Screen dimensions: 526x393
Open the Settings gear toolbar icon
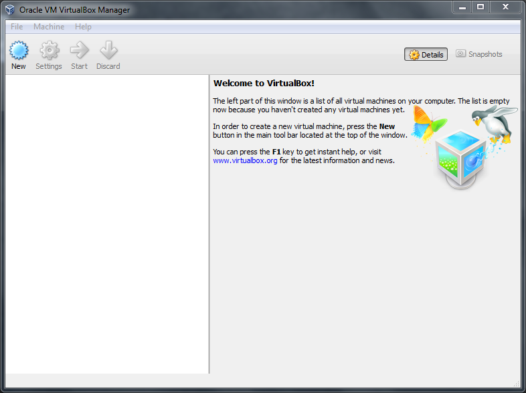click(50, 50)
